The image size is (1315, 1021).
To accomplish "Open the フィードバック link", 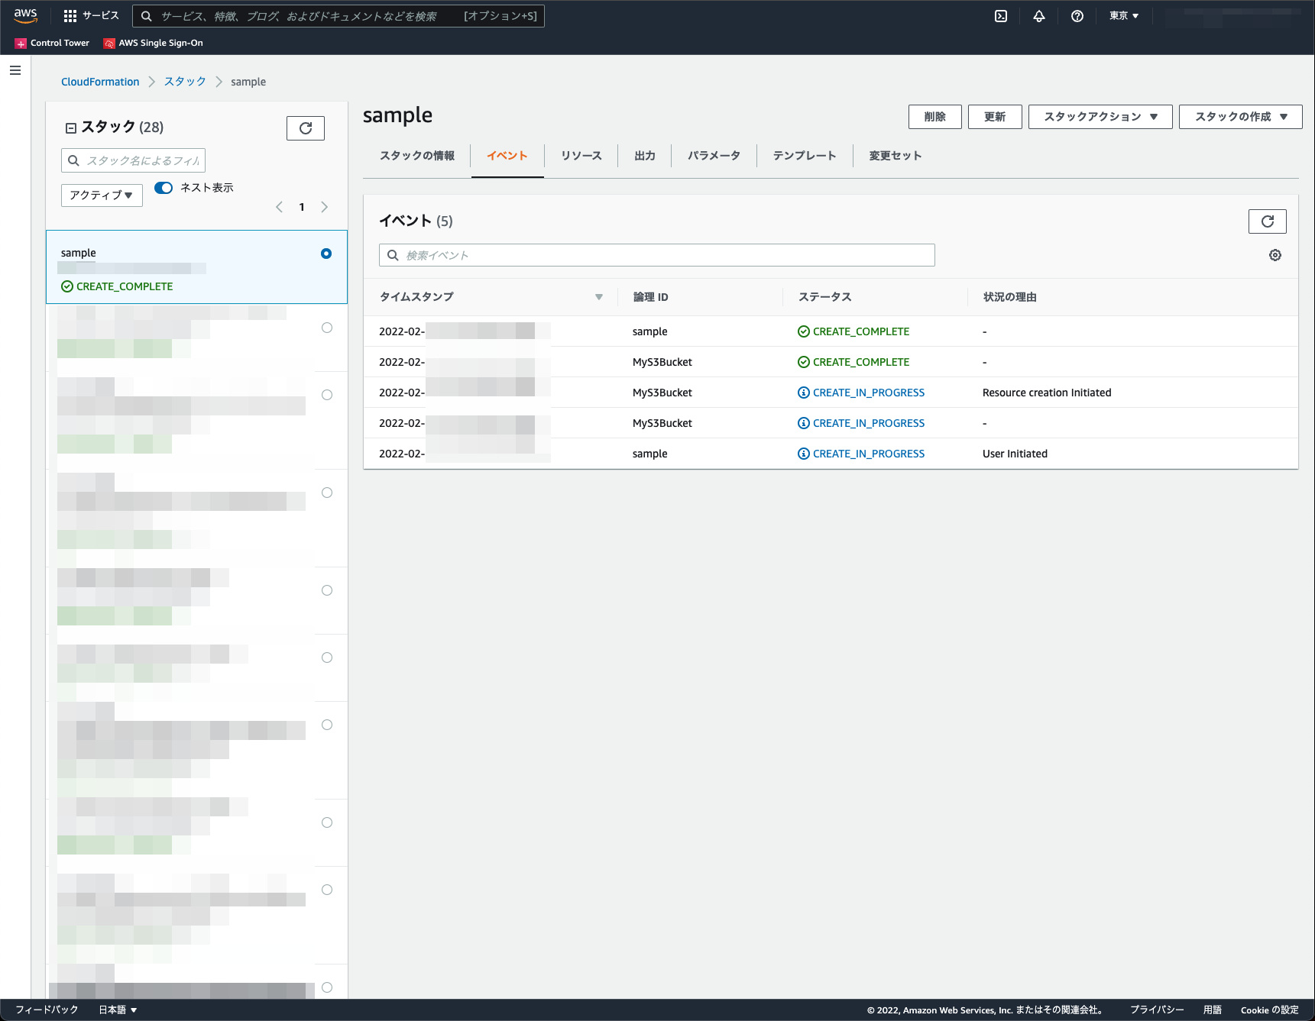I will pyautogui.click(x=47, y=1010).
